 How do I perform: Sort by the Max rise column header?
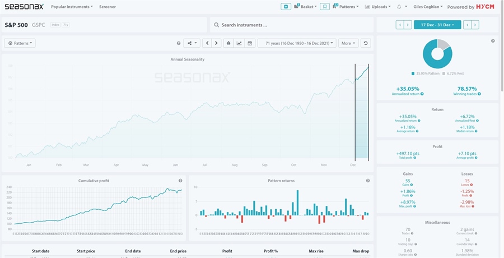pyautogui.click(x=316, y=251)
